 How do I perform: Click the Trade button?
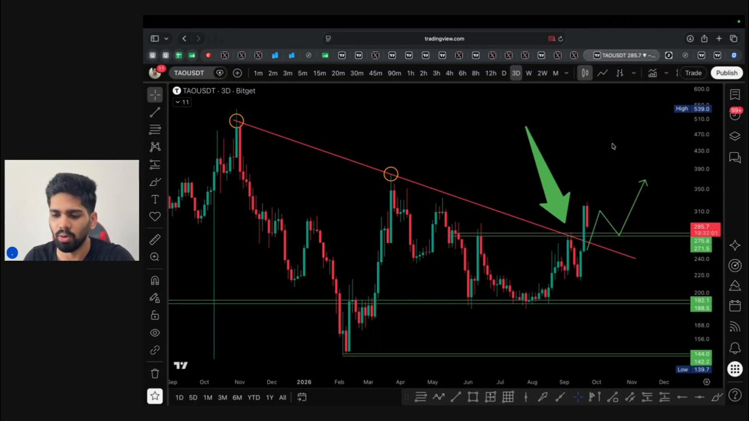(x=693, y=73)
